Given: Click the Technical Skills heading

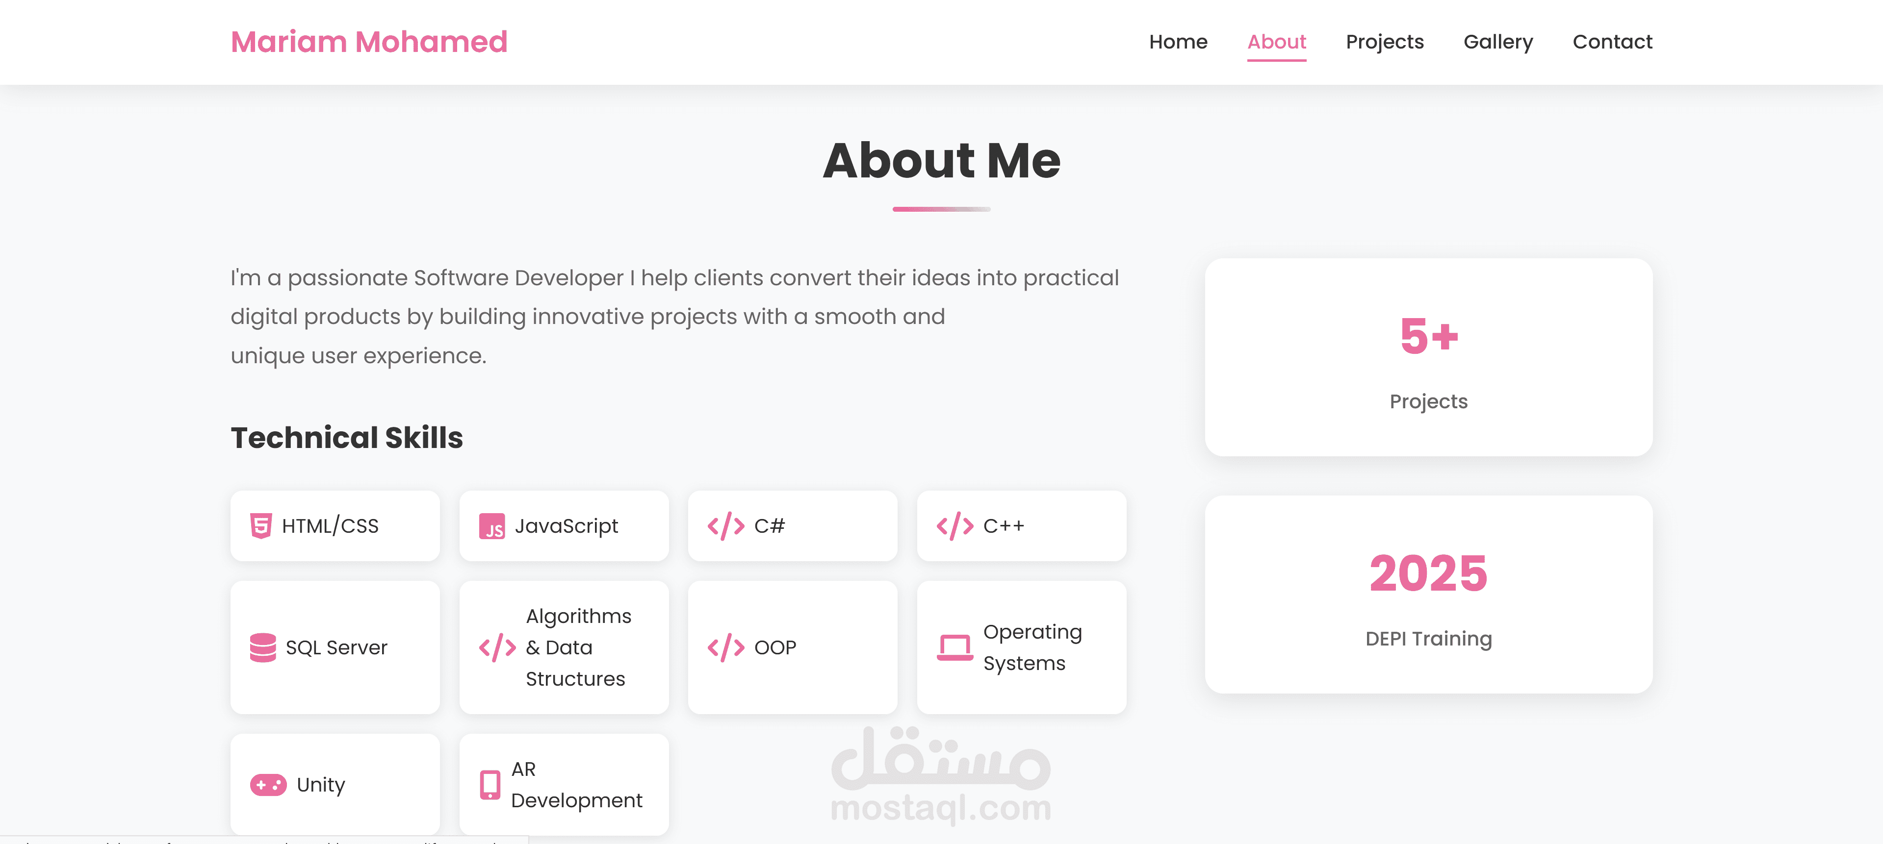Looking at the screenshot, I should (x=346, y=437).
